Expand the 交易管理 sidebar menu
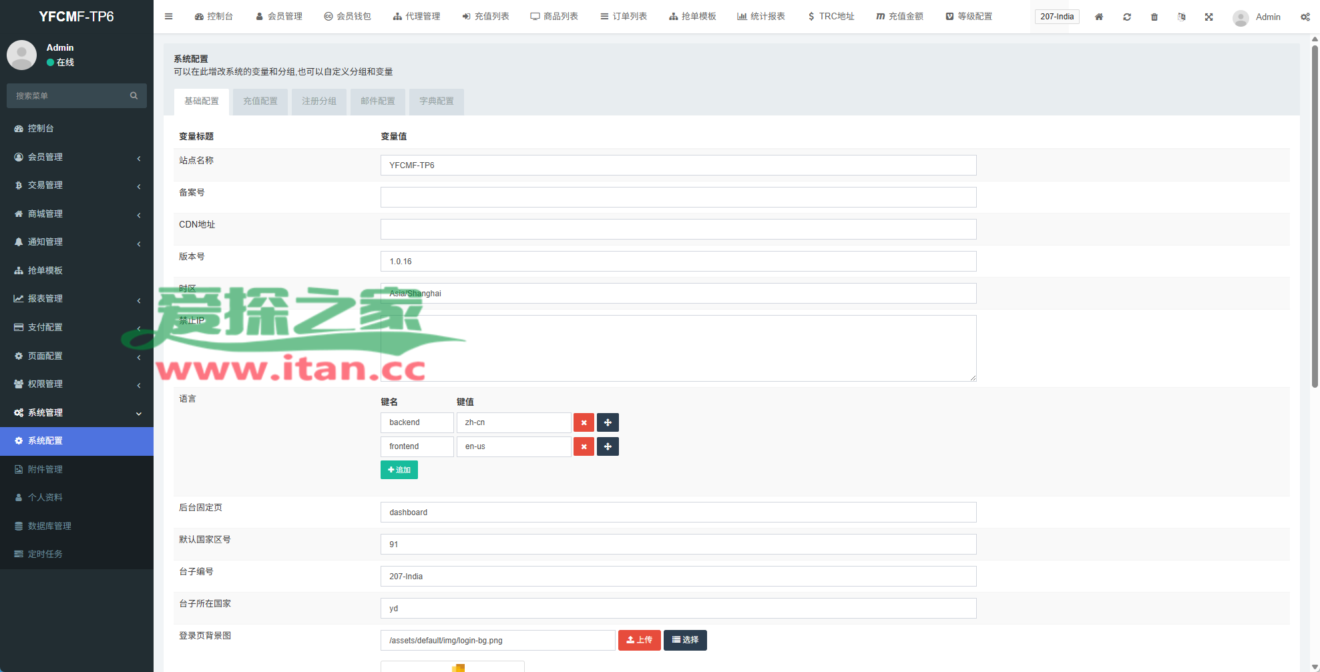1320x672 pixels. [77, 186]
